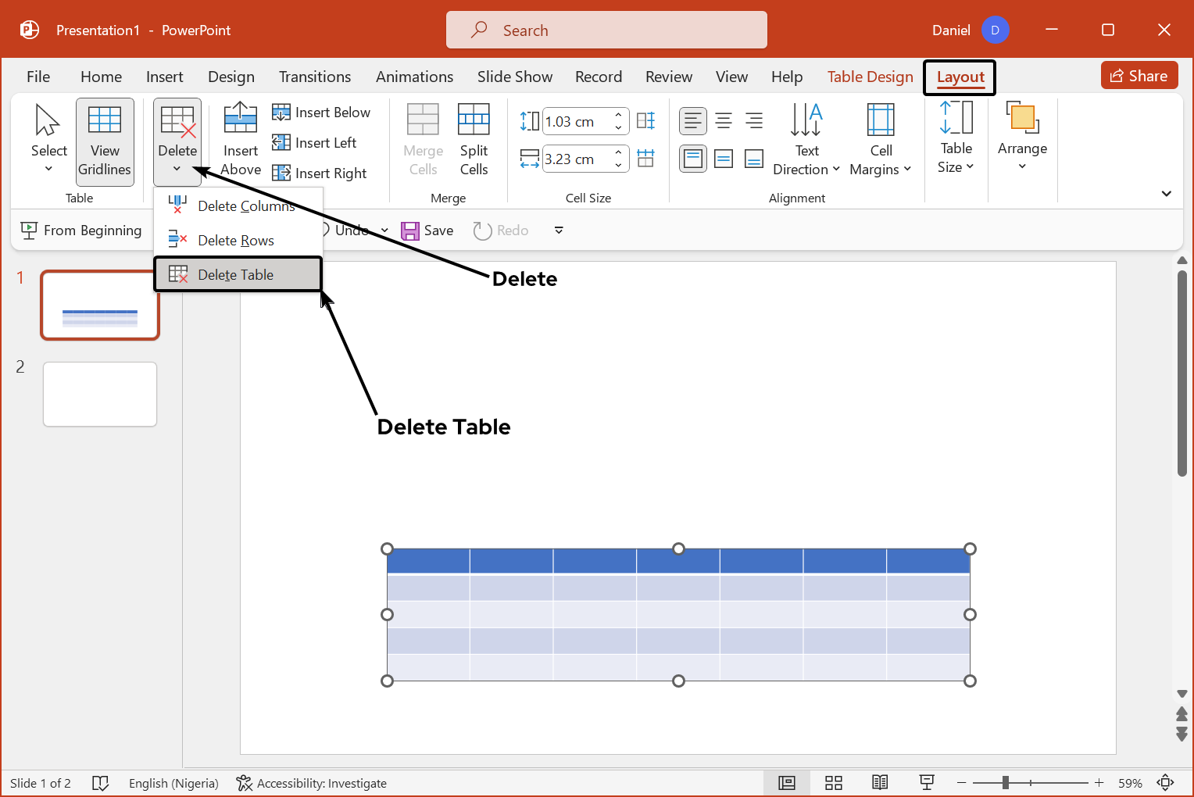
Task: Start slideshow From Beginning
Action: point(81,231)
